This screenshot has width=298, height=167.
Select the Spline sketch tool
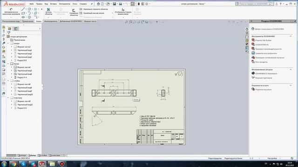[35, 9]
